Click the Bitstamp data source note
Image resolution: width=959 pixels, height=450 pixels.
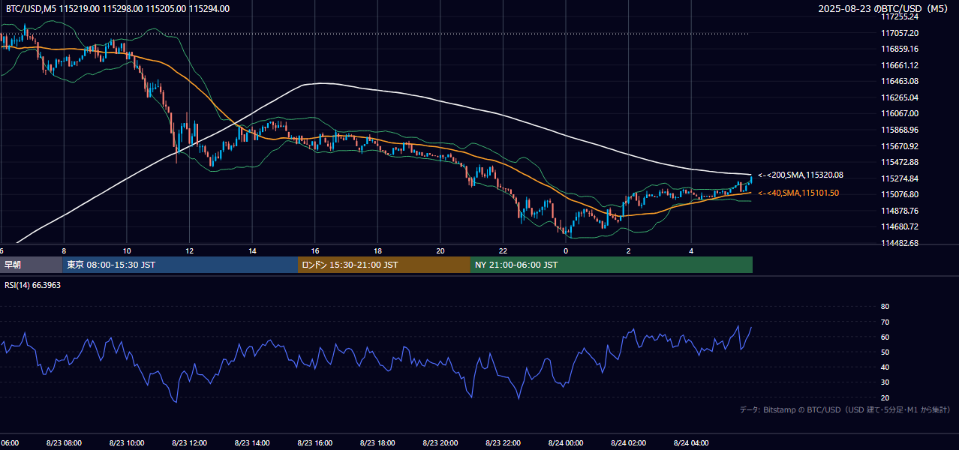845,409
